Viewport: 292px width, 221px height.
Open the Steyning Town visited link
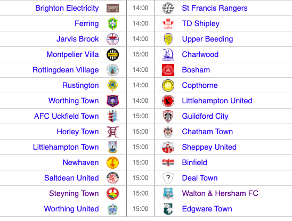tap(74, 193)
